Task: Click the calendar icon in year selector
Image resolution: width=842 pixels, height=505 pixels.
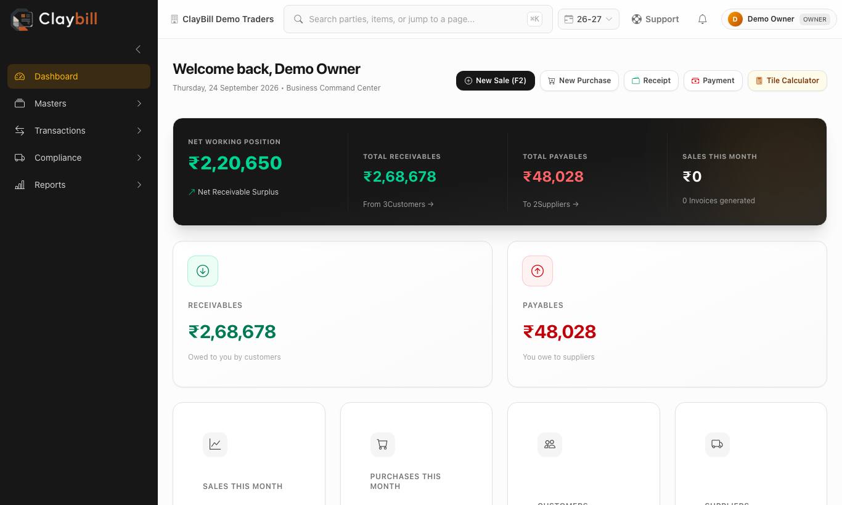Action: pos(569,19)
